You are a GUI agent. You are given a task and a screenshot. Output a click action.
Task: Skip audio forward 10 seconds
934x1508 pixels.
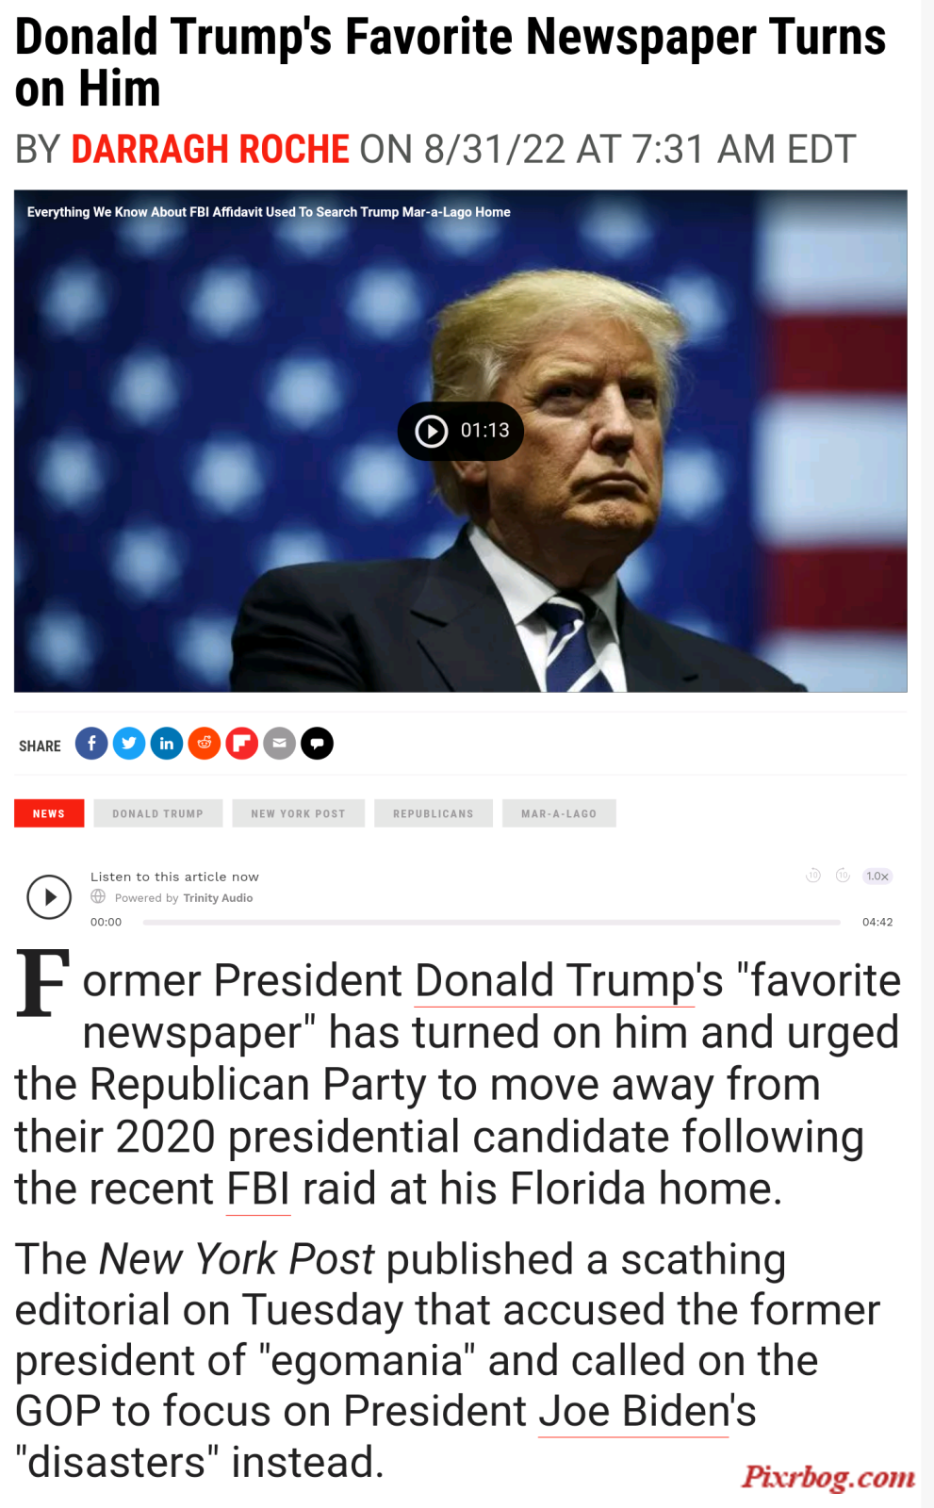[844, 876]
